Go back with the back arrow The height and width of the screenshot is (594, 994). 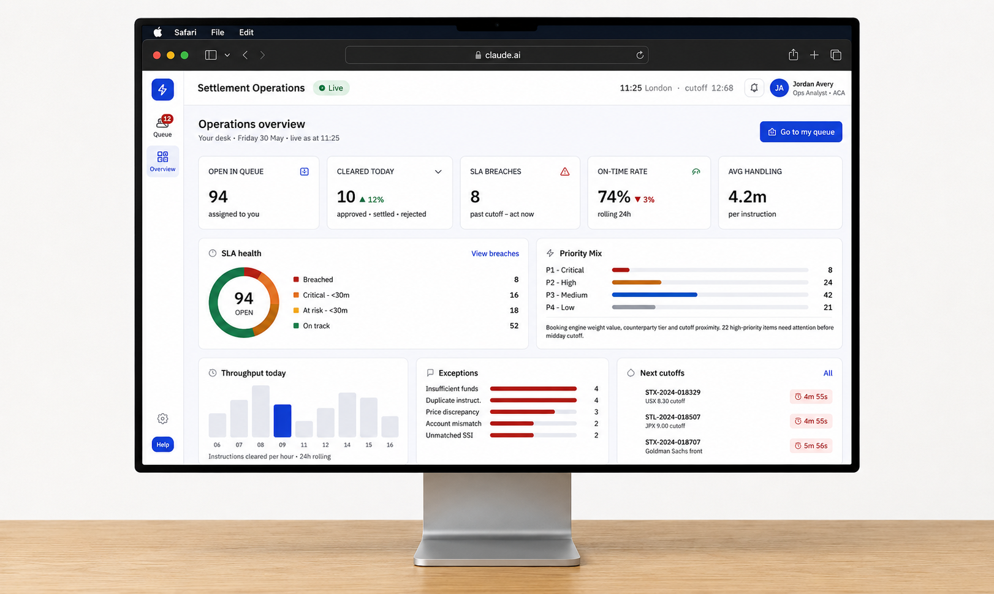click(x=245, y=55)
